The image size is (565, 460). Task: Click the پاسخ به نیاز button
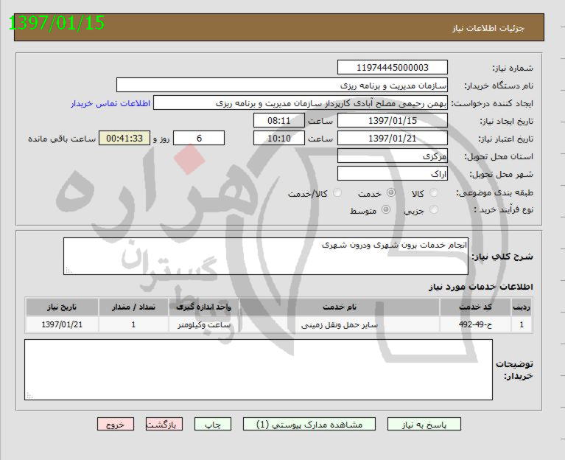click(424, 425)
